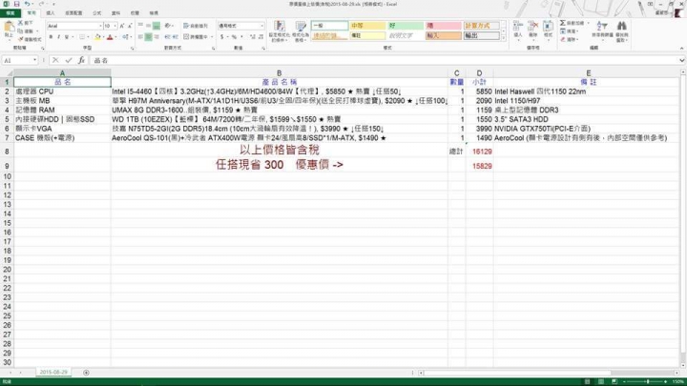Apply the yellow Neutral cell style

point(367,26)
